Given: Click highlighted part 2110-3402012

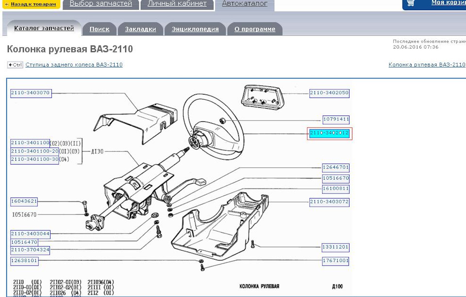Looking at the screenshot, I should tap(329, 133).
